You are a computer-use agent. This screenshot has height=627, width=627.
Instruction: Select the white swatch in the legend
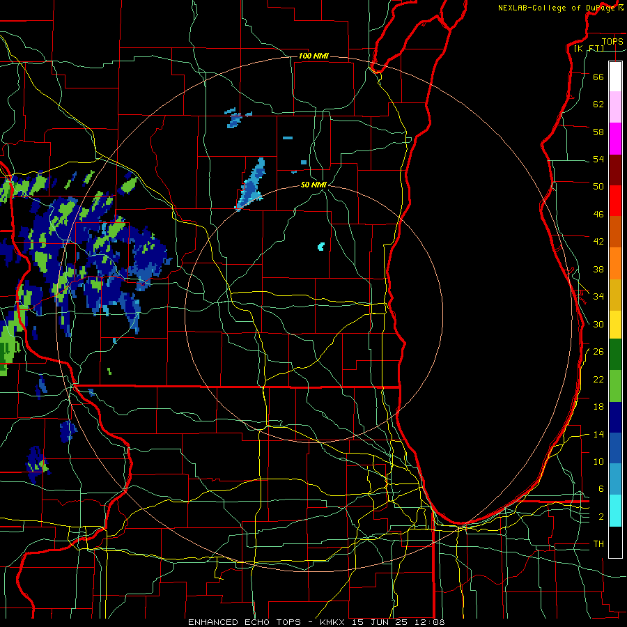pos(615,77)
